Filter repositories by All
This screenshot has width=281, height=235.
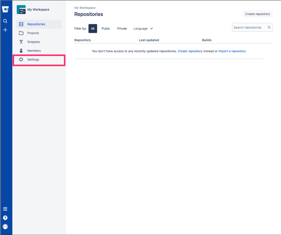click(x=93, y=28)
